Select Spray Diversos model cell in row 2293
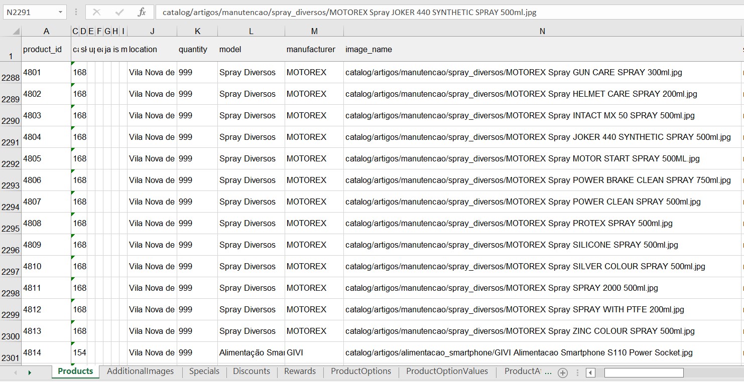Image resolution: width=744 pixels, height=382 pixels. 251,180
